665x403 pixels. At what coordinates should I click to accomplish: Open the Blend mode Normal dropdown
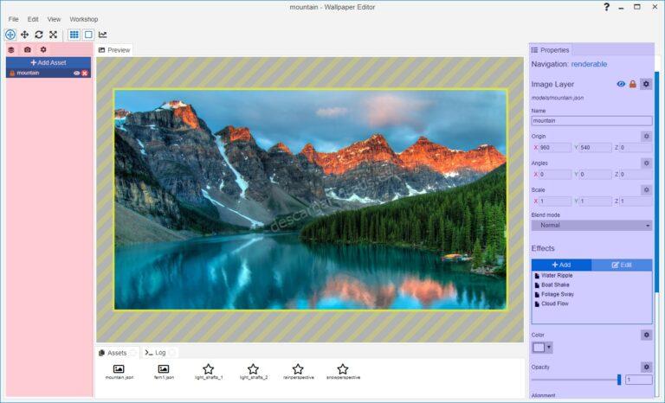(x=591, y=226)
